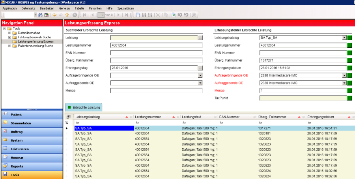The width and height of the screenshot is (355, 179).
Task: Open the search Auftragerbringende OE dropdown
Action: click(x=200, y=76)
